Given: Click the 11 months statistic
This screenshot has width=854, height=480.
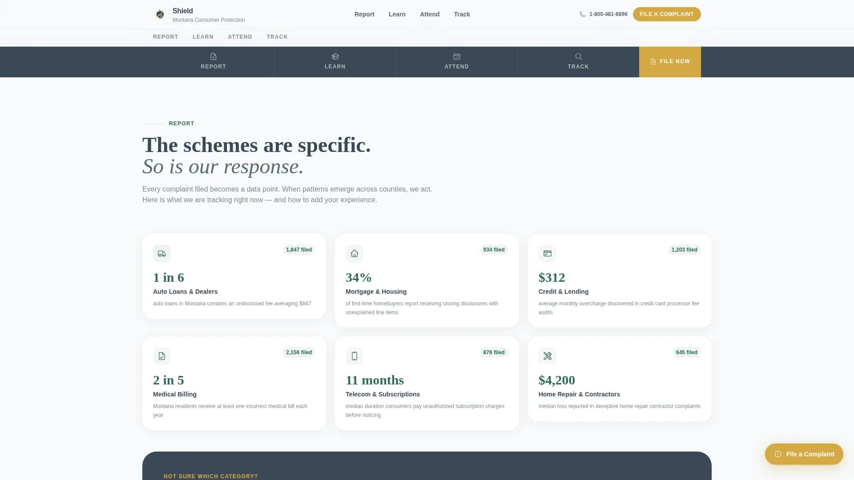Looking at the screenshot, I should click(375, 380).
